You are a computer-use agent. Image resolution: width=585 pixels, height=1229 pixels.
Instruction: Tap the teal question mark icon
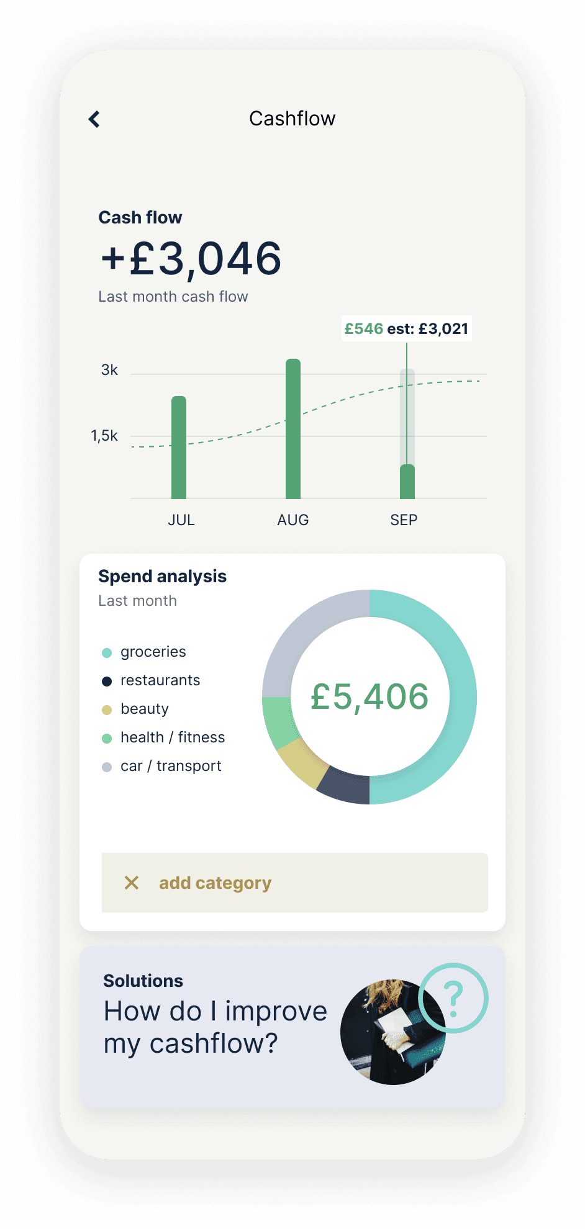(x=454, y=998)
